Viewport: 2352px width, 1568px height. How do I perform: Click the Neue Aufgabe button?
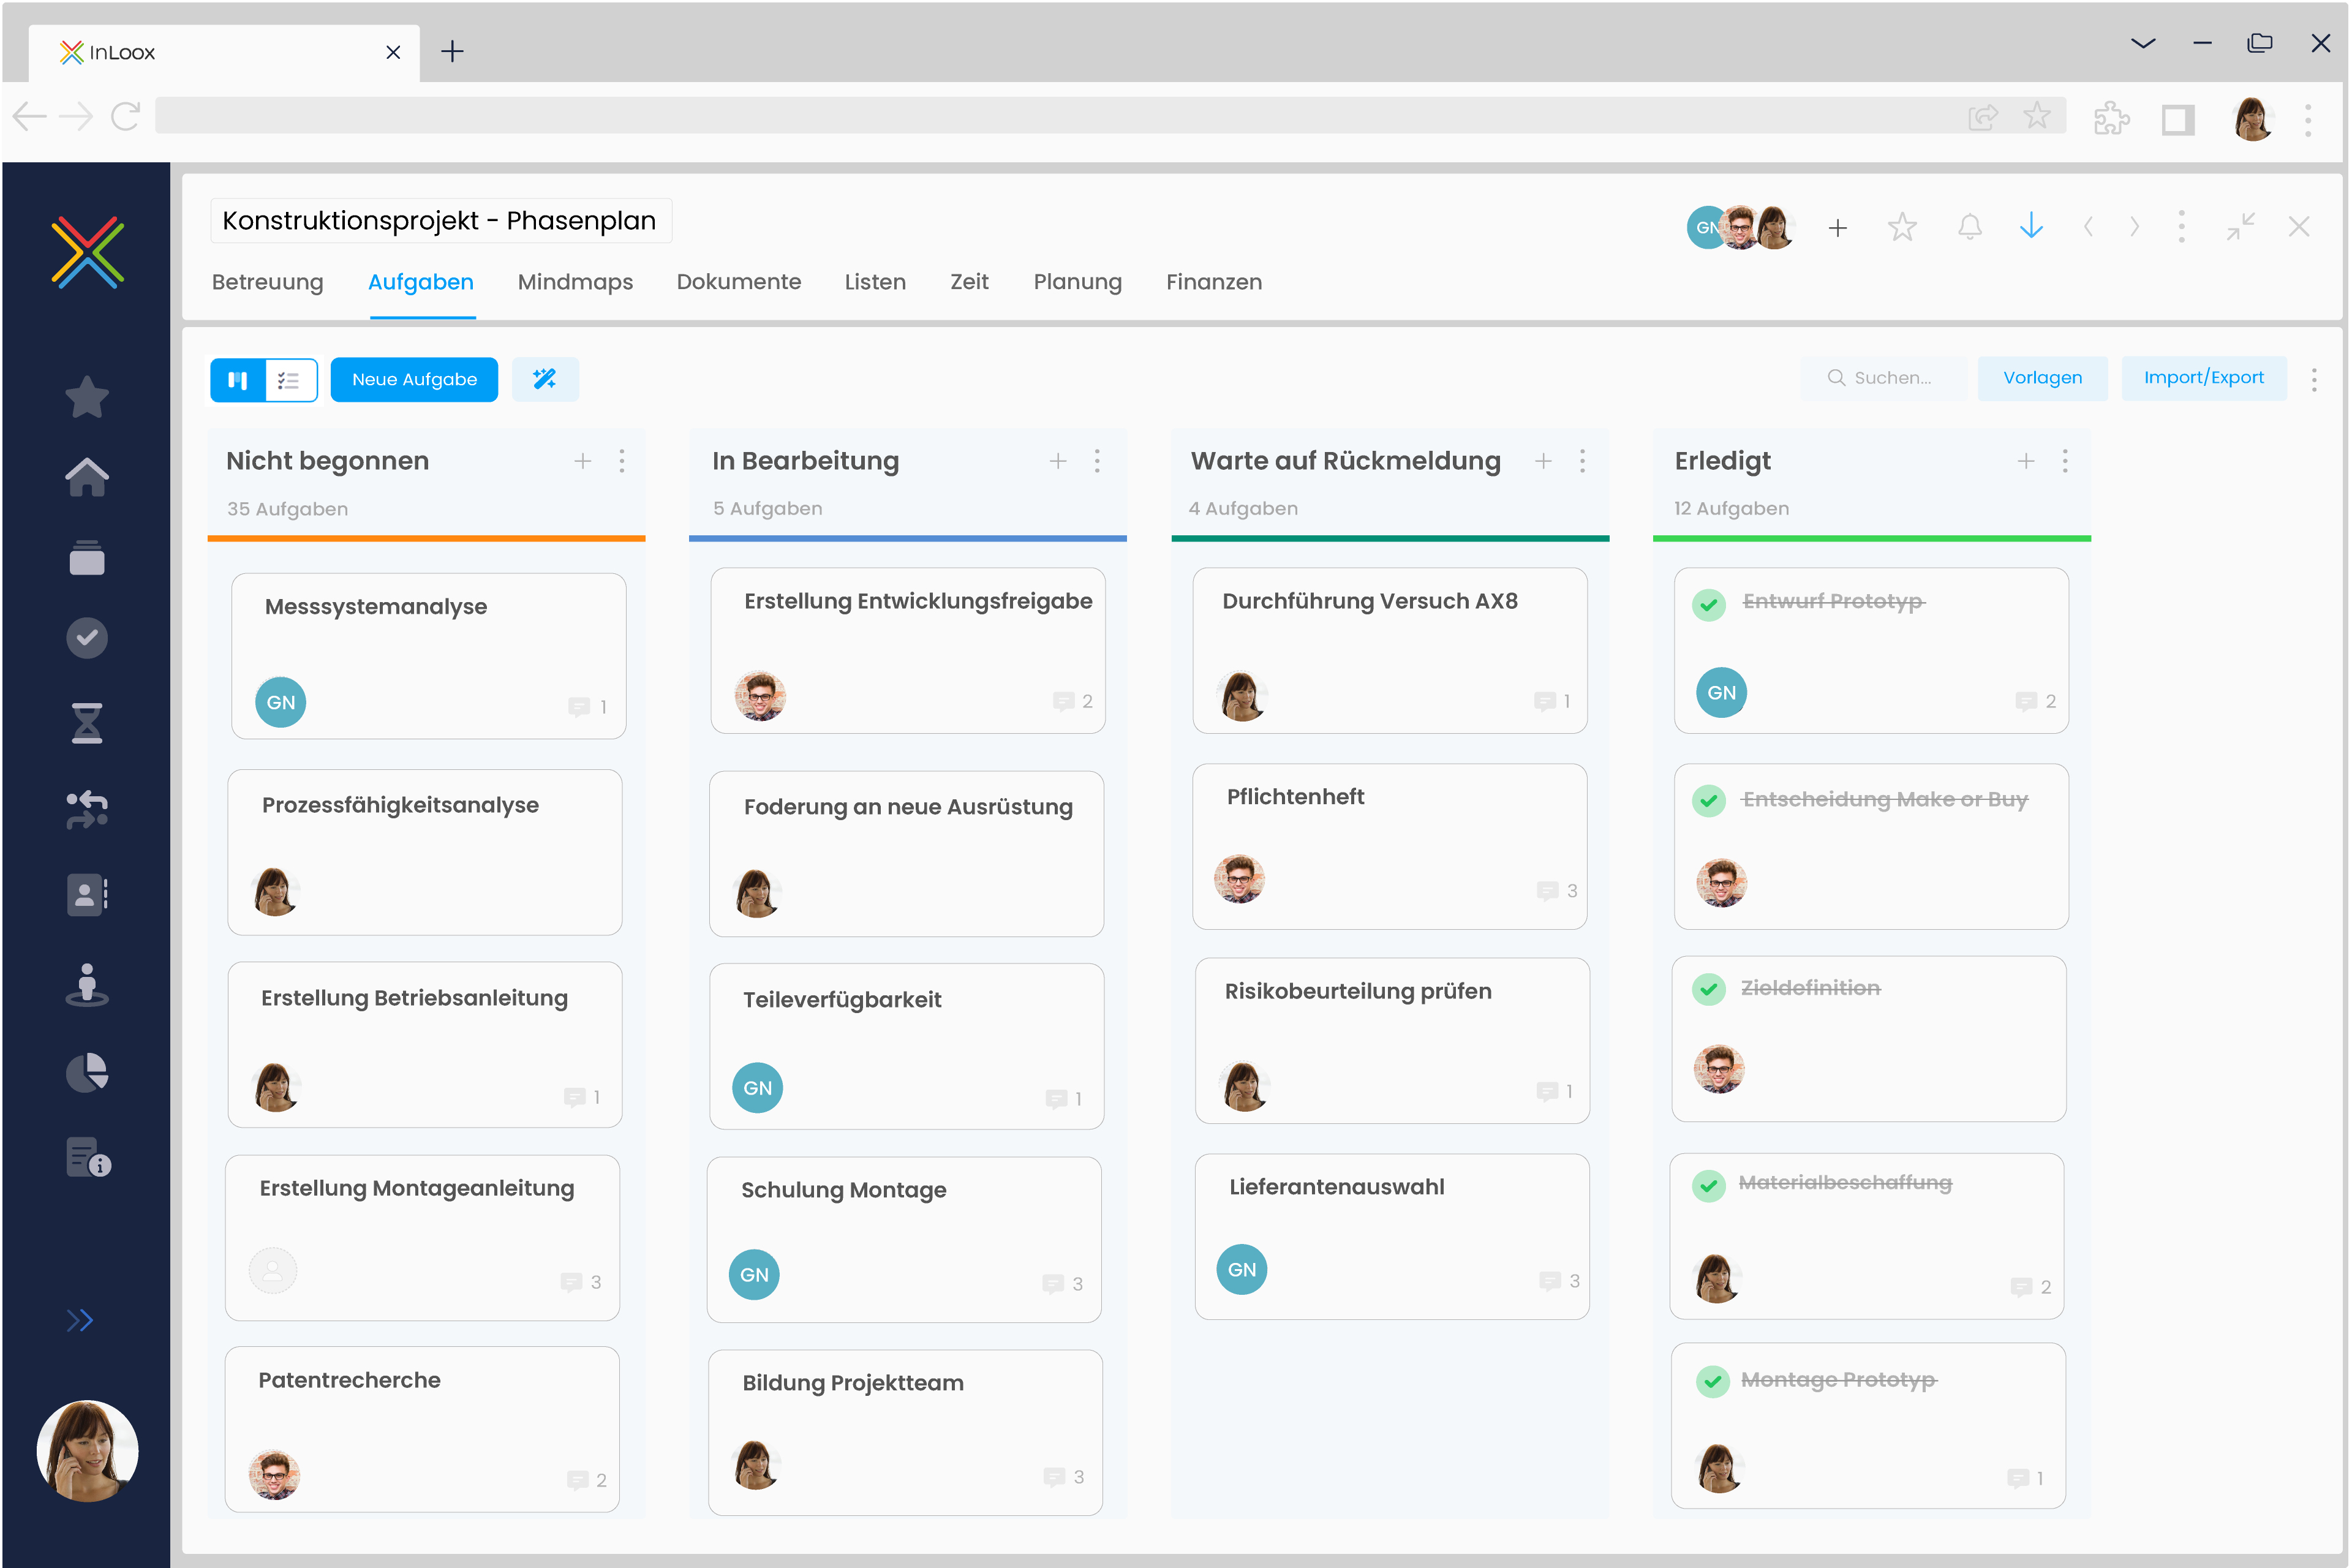[x=414, y=380]
